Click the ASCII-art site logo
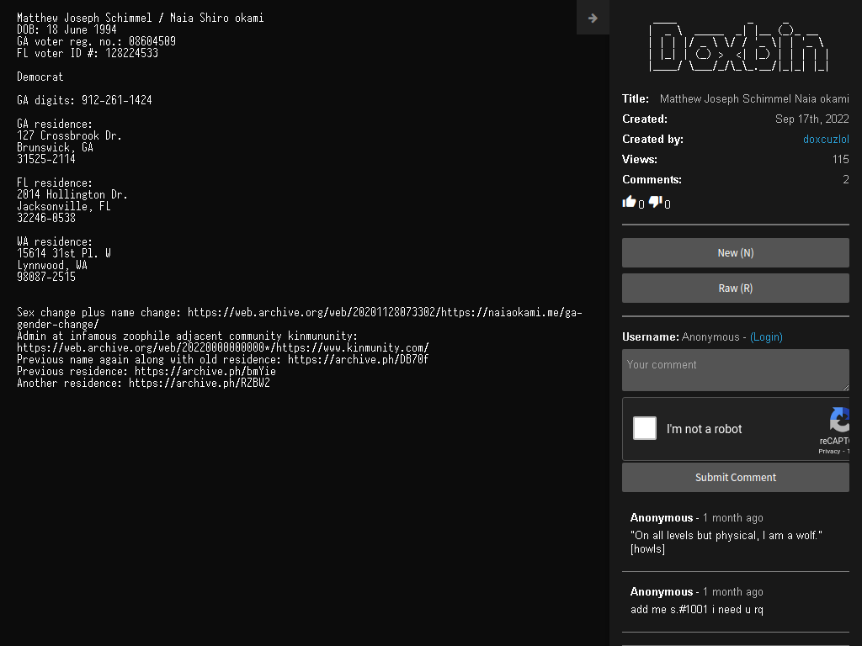The width and height of the screenshot is (862, 646). (739, 47)
